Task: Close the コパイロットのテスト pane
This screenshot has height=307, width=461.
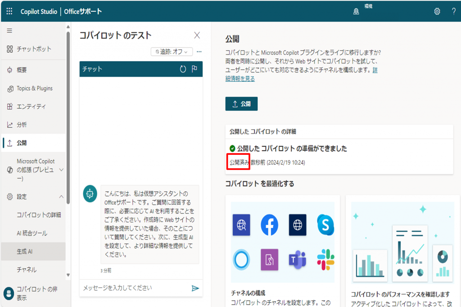Action: tap(197, 36)
